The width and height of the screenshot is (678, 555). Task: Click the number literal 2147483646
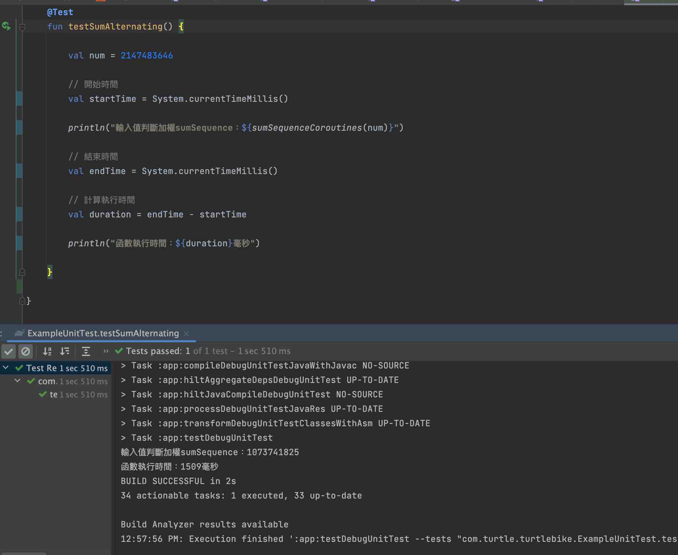(x=147, y=55)
